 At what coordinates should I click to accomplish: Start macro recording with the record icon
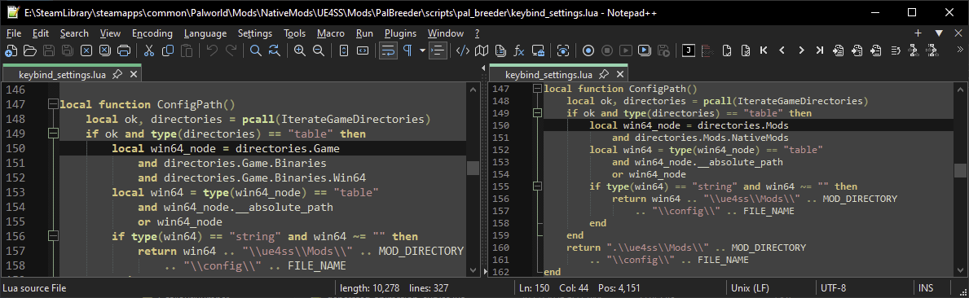[x=588, y=50]
